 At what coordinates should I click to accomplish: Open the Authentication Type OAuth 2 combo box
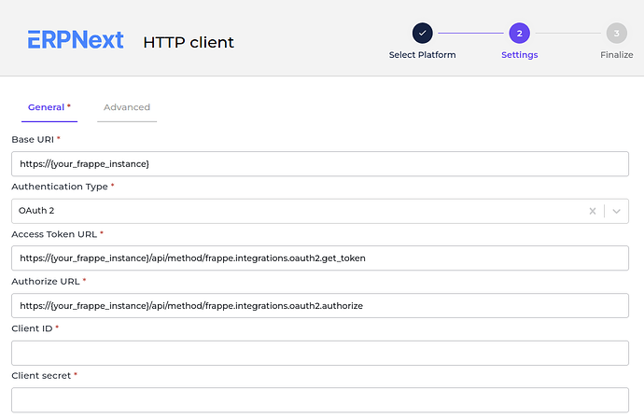(320, 211)
